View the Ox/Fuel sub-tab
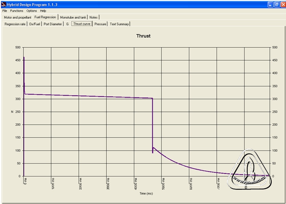 coord(35,24)
